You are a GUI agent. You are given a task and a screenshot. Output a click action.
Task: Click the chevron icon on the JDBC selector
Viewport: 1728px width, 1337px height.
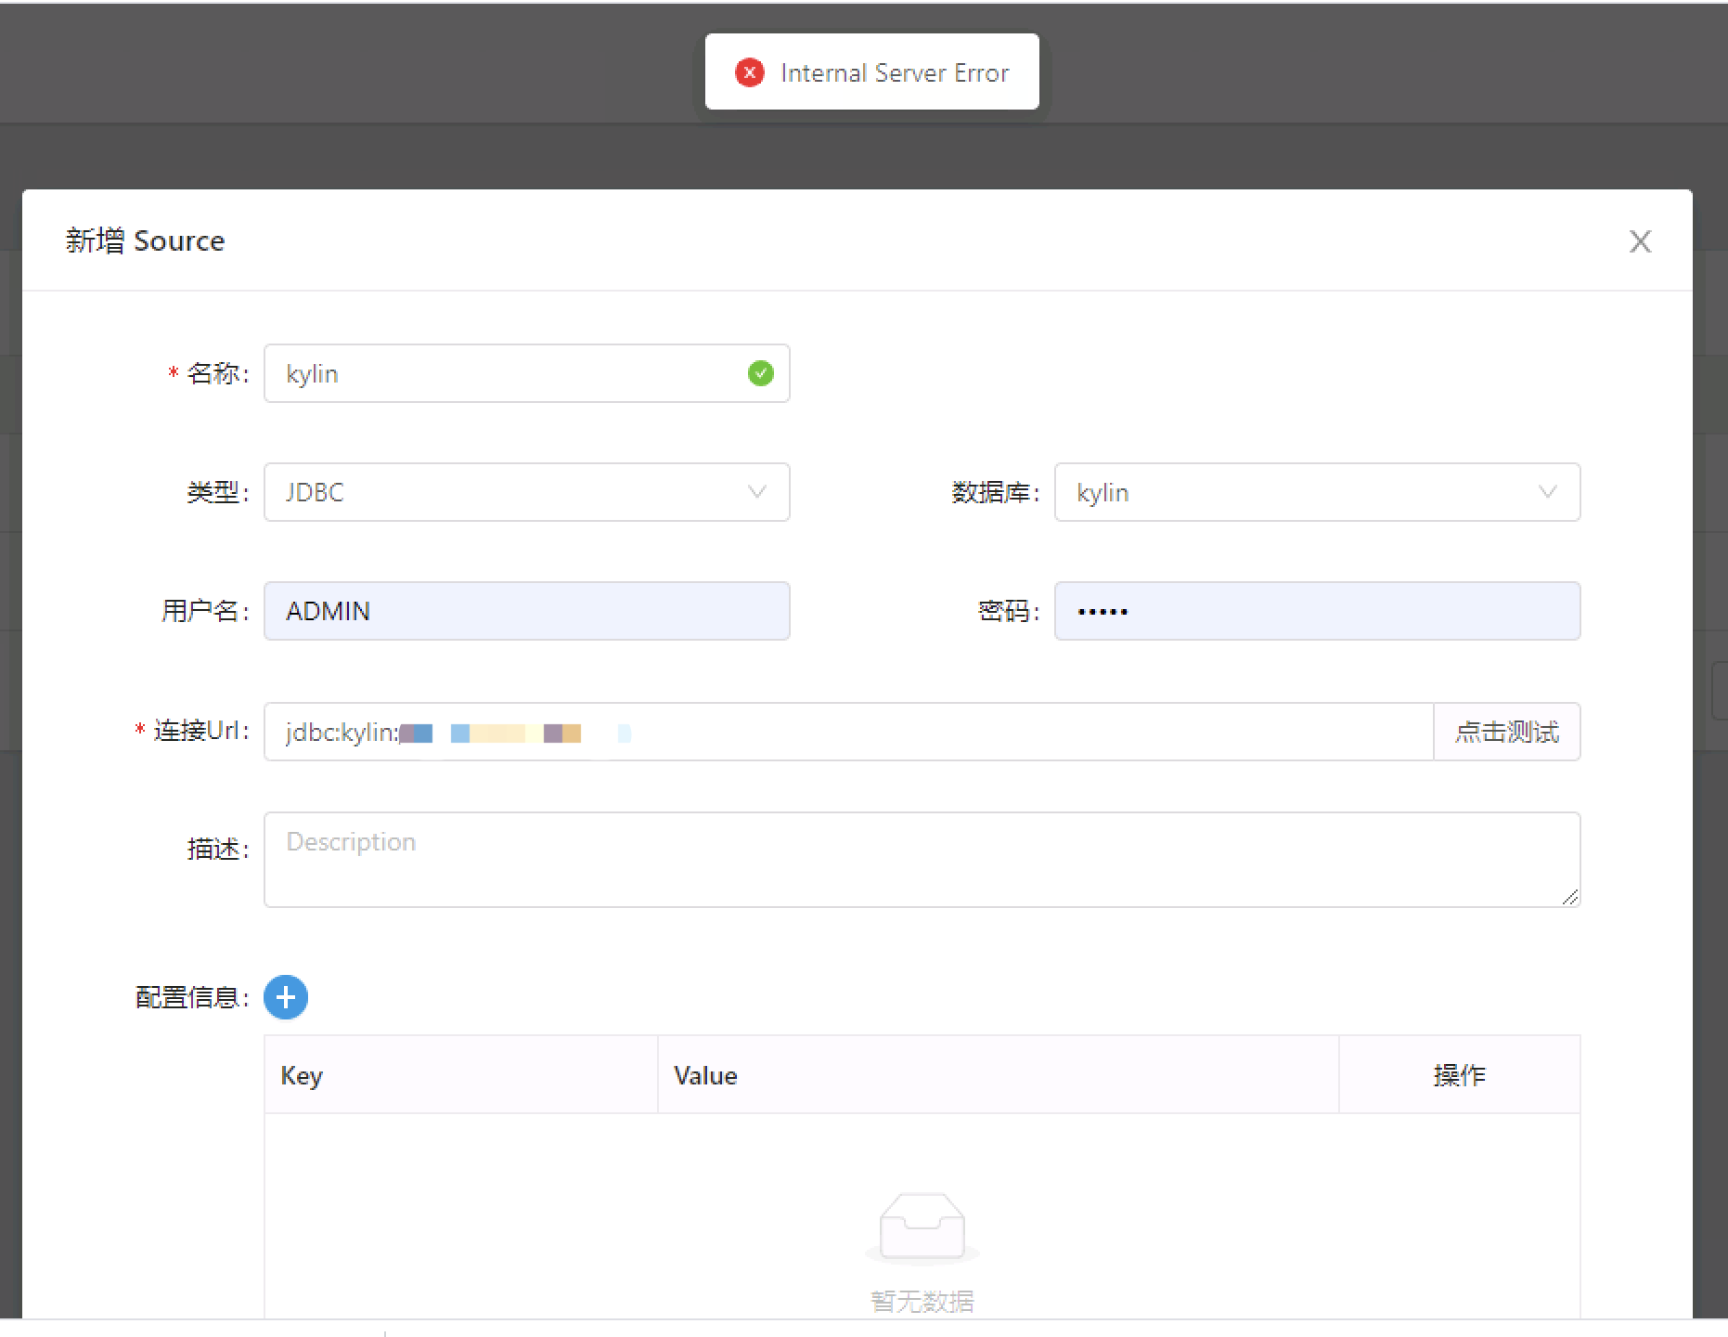[756, 492]
